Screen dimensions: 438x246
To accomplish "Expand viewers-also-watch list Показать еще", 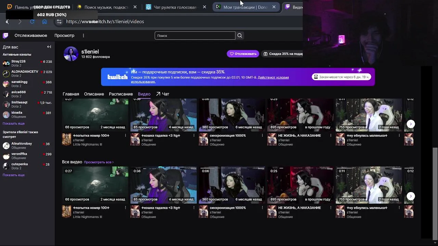I will point(14,175).
